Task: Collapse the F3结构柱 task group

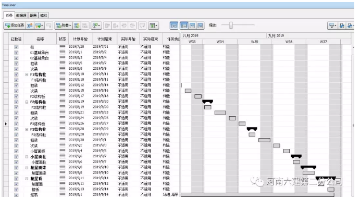Action: click(x=27, y=129)
